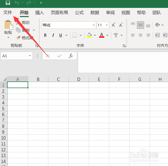This screenshot has height=166, width=168.
Task: Apply red font color
Action: pos(102,35)
